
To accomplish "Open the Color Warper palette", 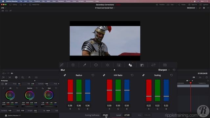I will pos(73,65).
